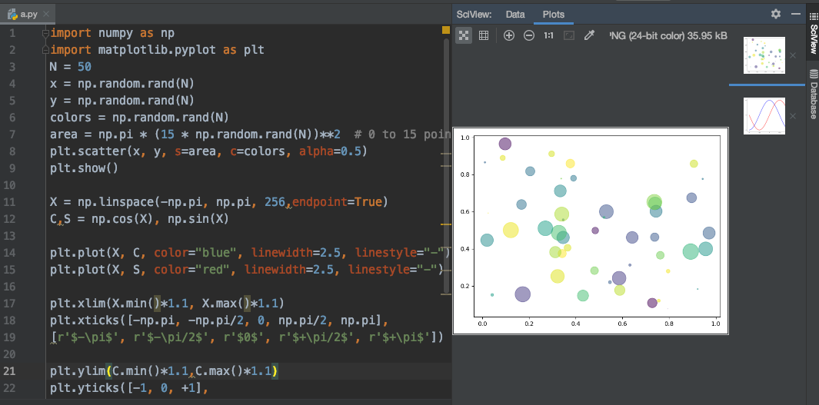Click 'np.linspace' on line 11

(x=112, y=202)
